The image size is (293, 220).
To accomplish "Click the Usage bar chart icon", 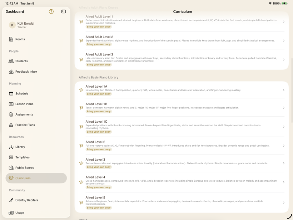I will [x=11, y=213].
